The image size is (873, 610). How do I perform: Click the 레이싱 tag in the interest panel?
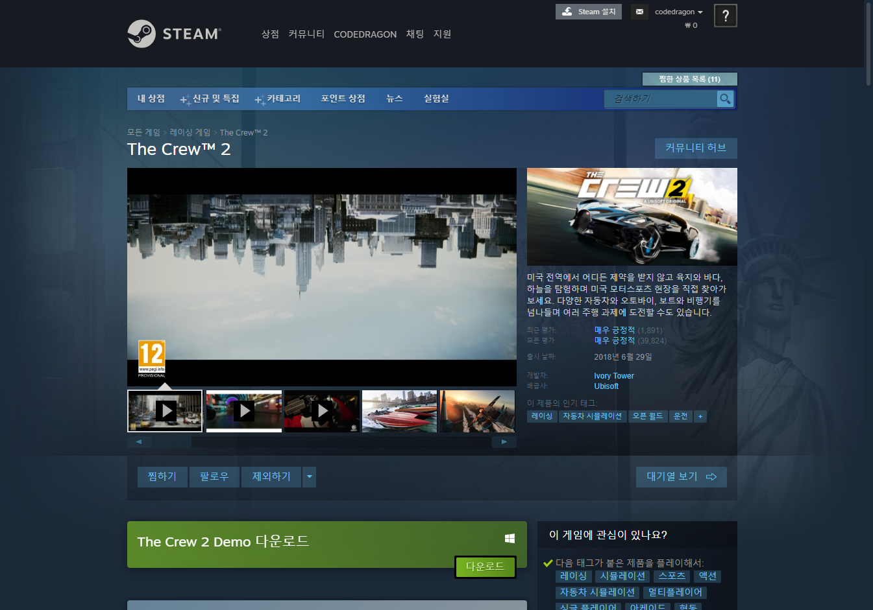(574, 576)
